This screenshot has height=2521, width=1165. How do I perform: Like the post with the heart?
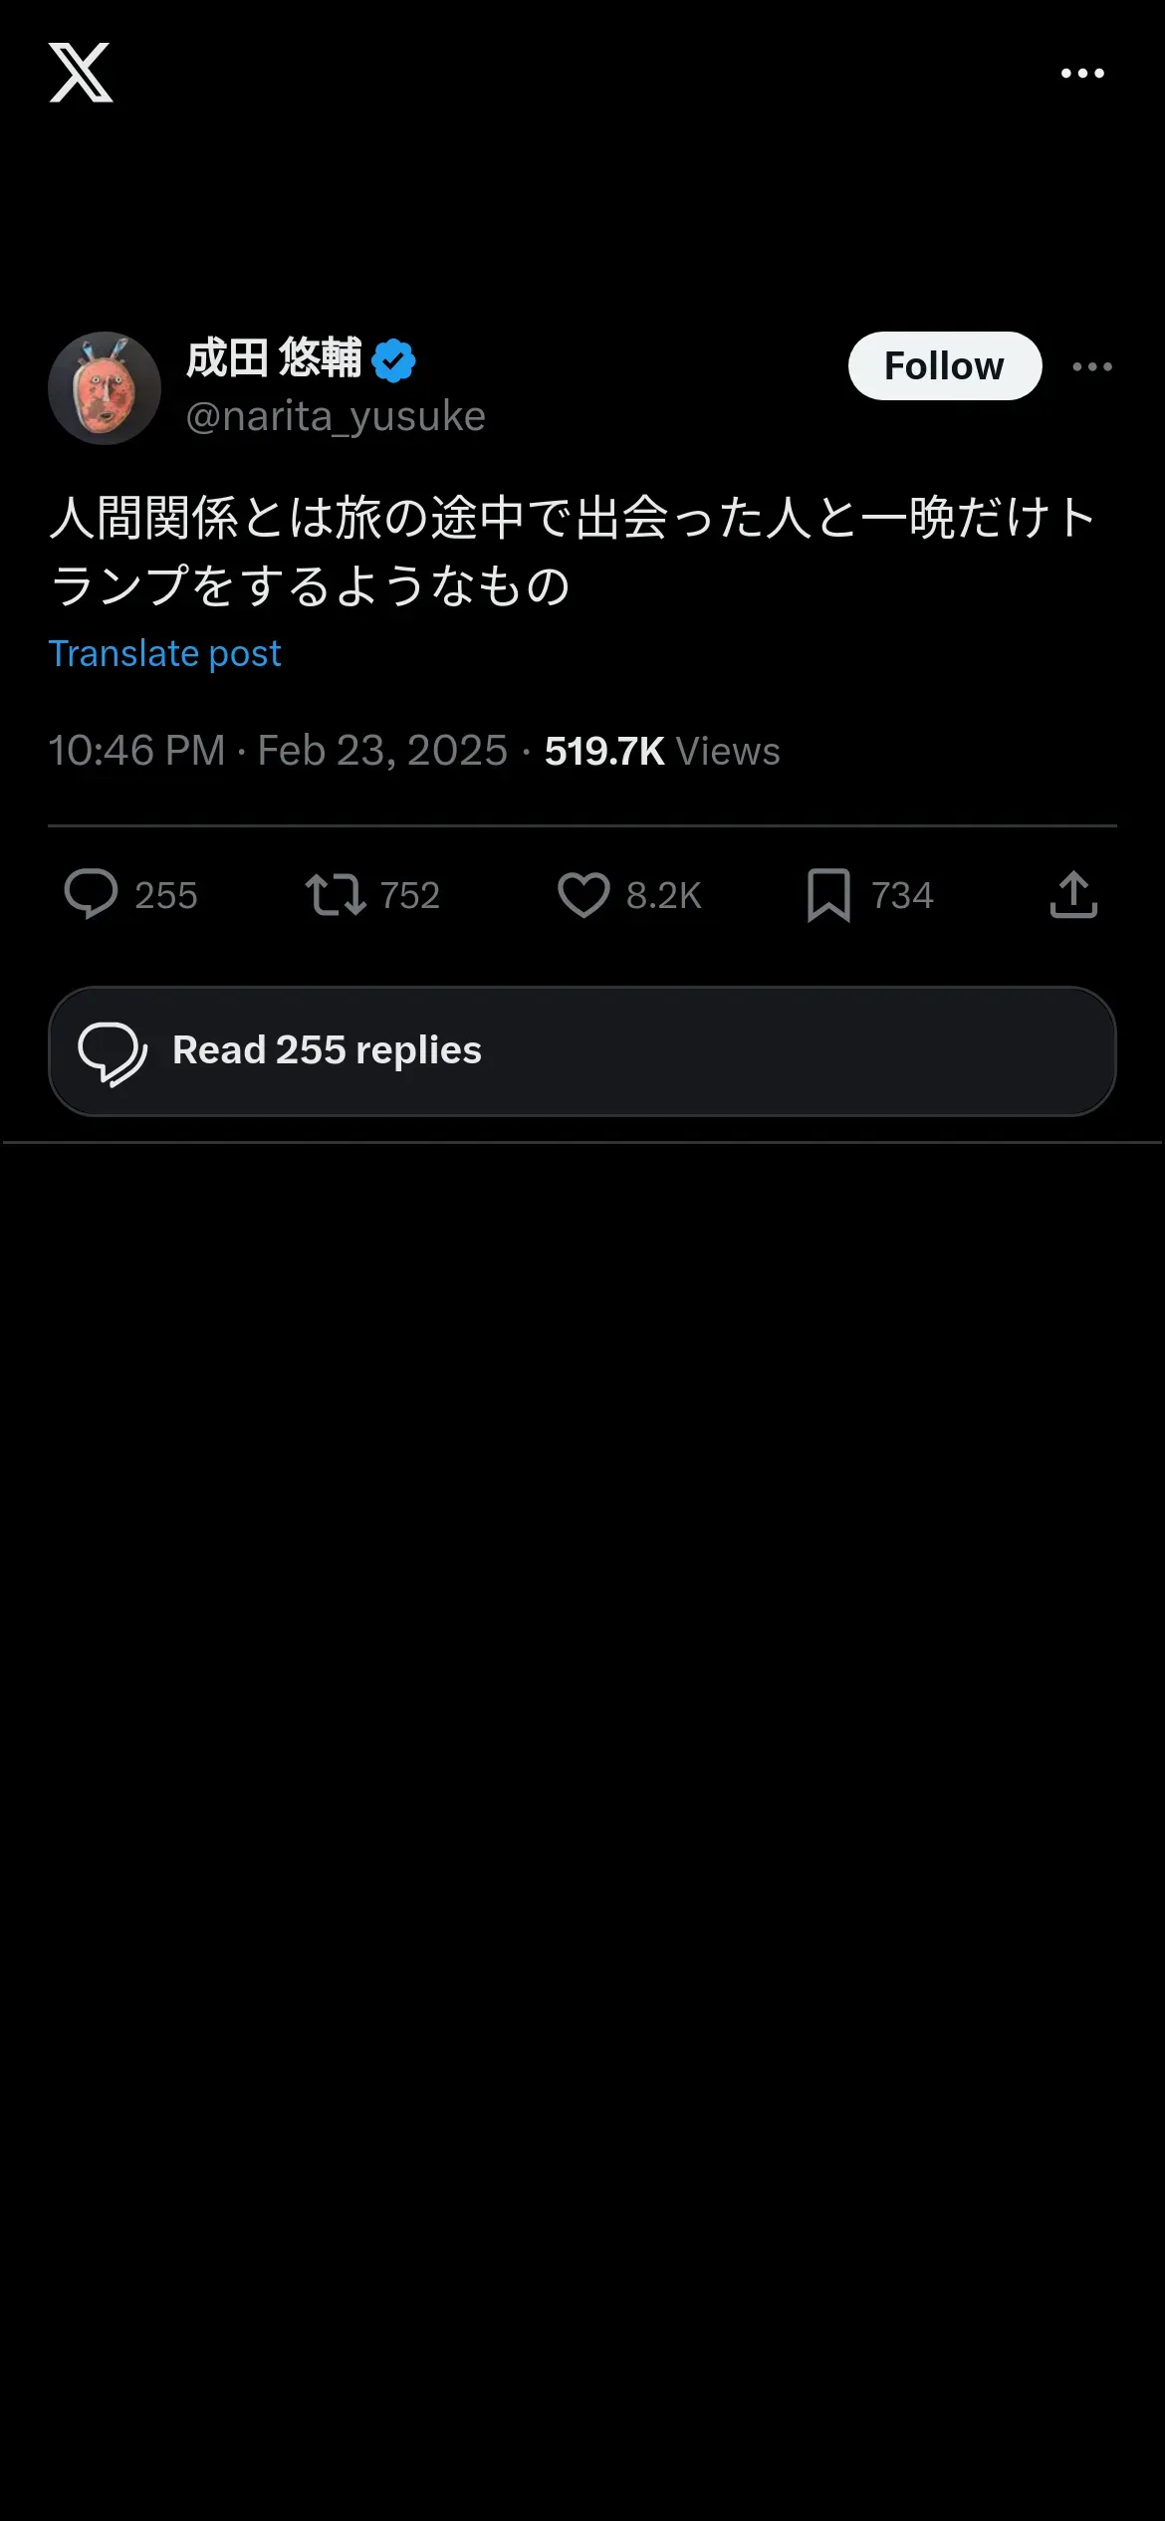coord(583,894)
